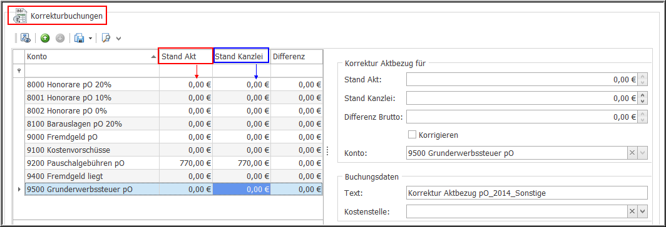Select row 9100 Kostenvorschüsse
Viewport: 666px width, 227px height.
(x=174, y=150)
